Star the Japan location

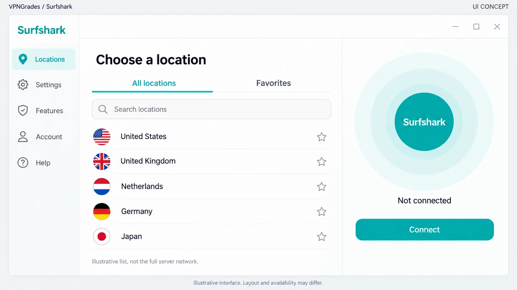321,237
